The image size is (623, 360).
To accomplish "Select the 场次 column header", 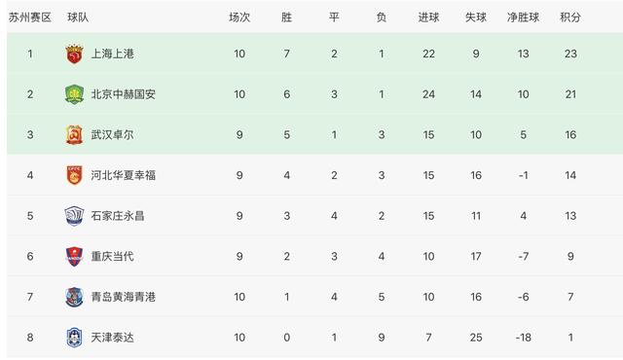I will pyautogui.click(x=239, y=18).
